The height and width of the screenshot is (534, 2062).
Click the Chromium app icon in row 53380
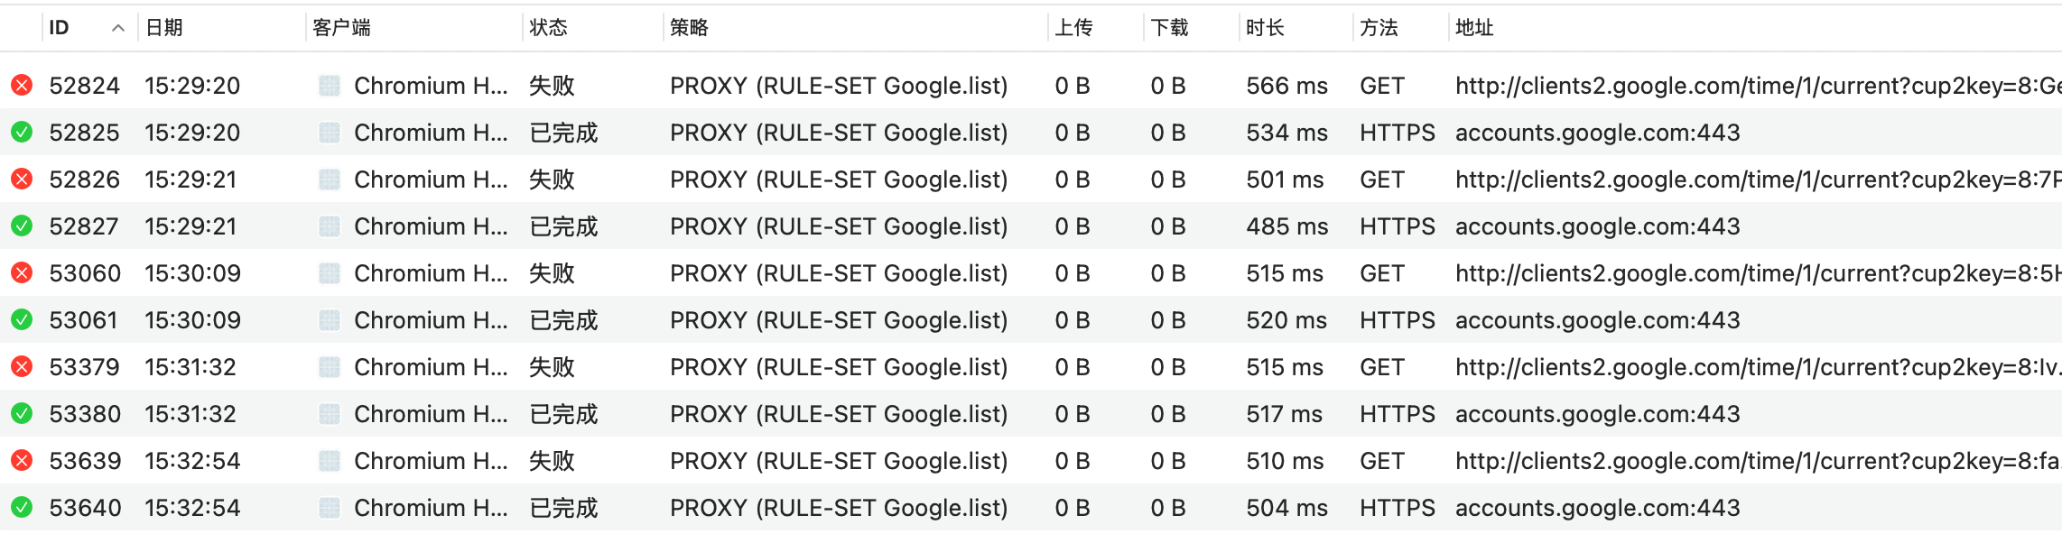coord(330,414)
